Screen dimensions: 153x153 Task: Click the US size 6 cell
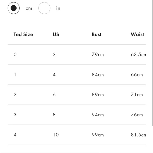[x=54, y=95]
